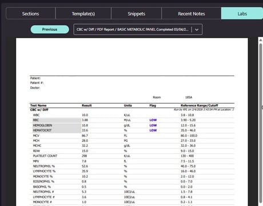Click LYMPHOCYTE # test name
The width and height of the screenshot is (263, 206).
[x=43, y=197]
